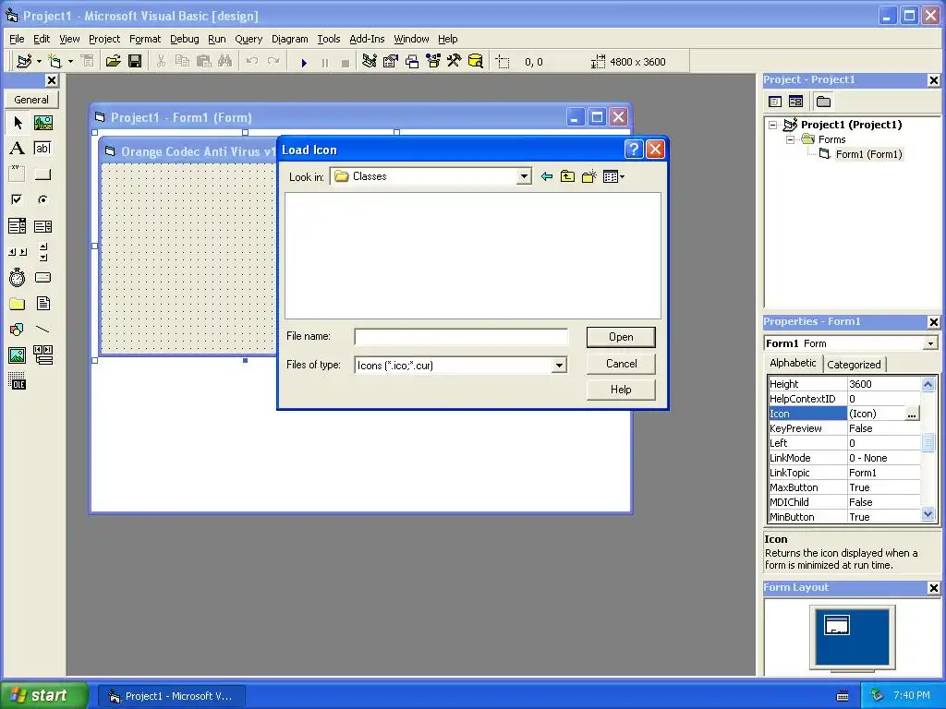This screenshot has width=946, height=709.
Task: Click Help button in Load Icon dialog
Action: 621,390
